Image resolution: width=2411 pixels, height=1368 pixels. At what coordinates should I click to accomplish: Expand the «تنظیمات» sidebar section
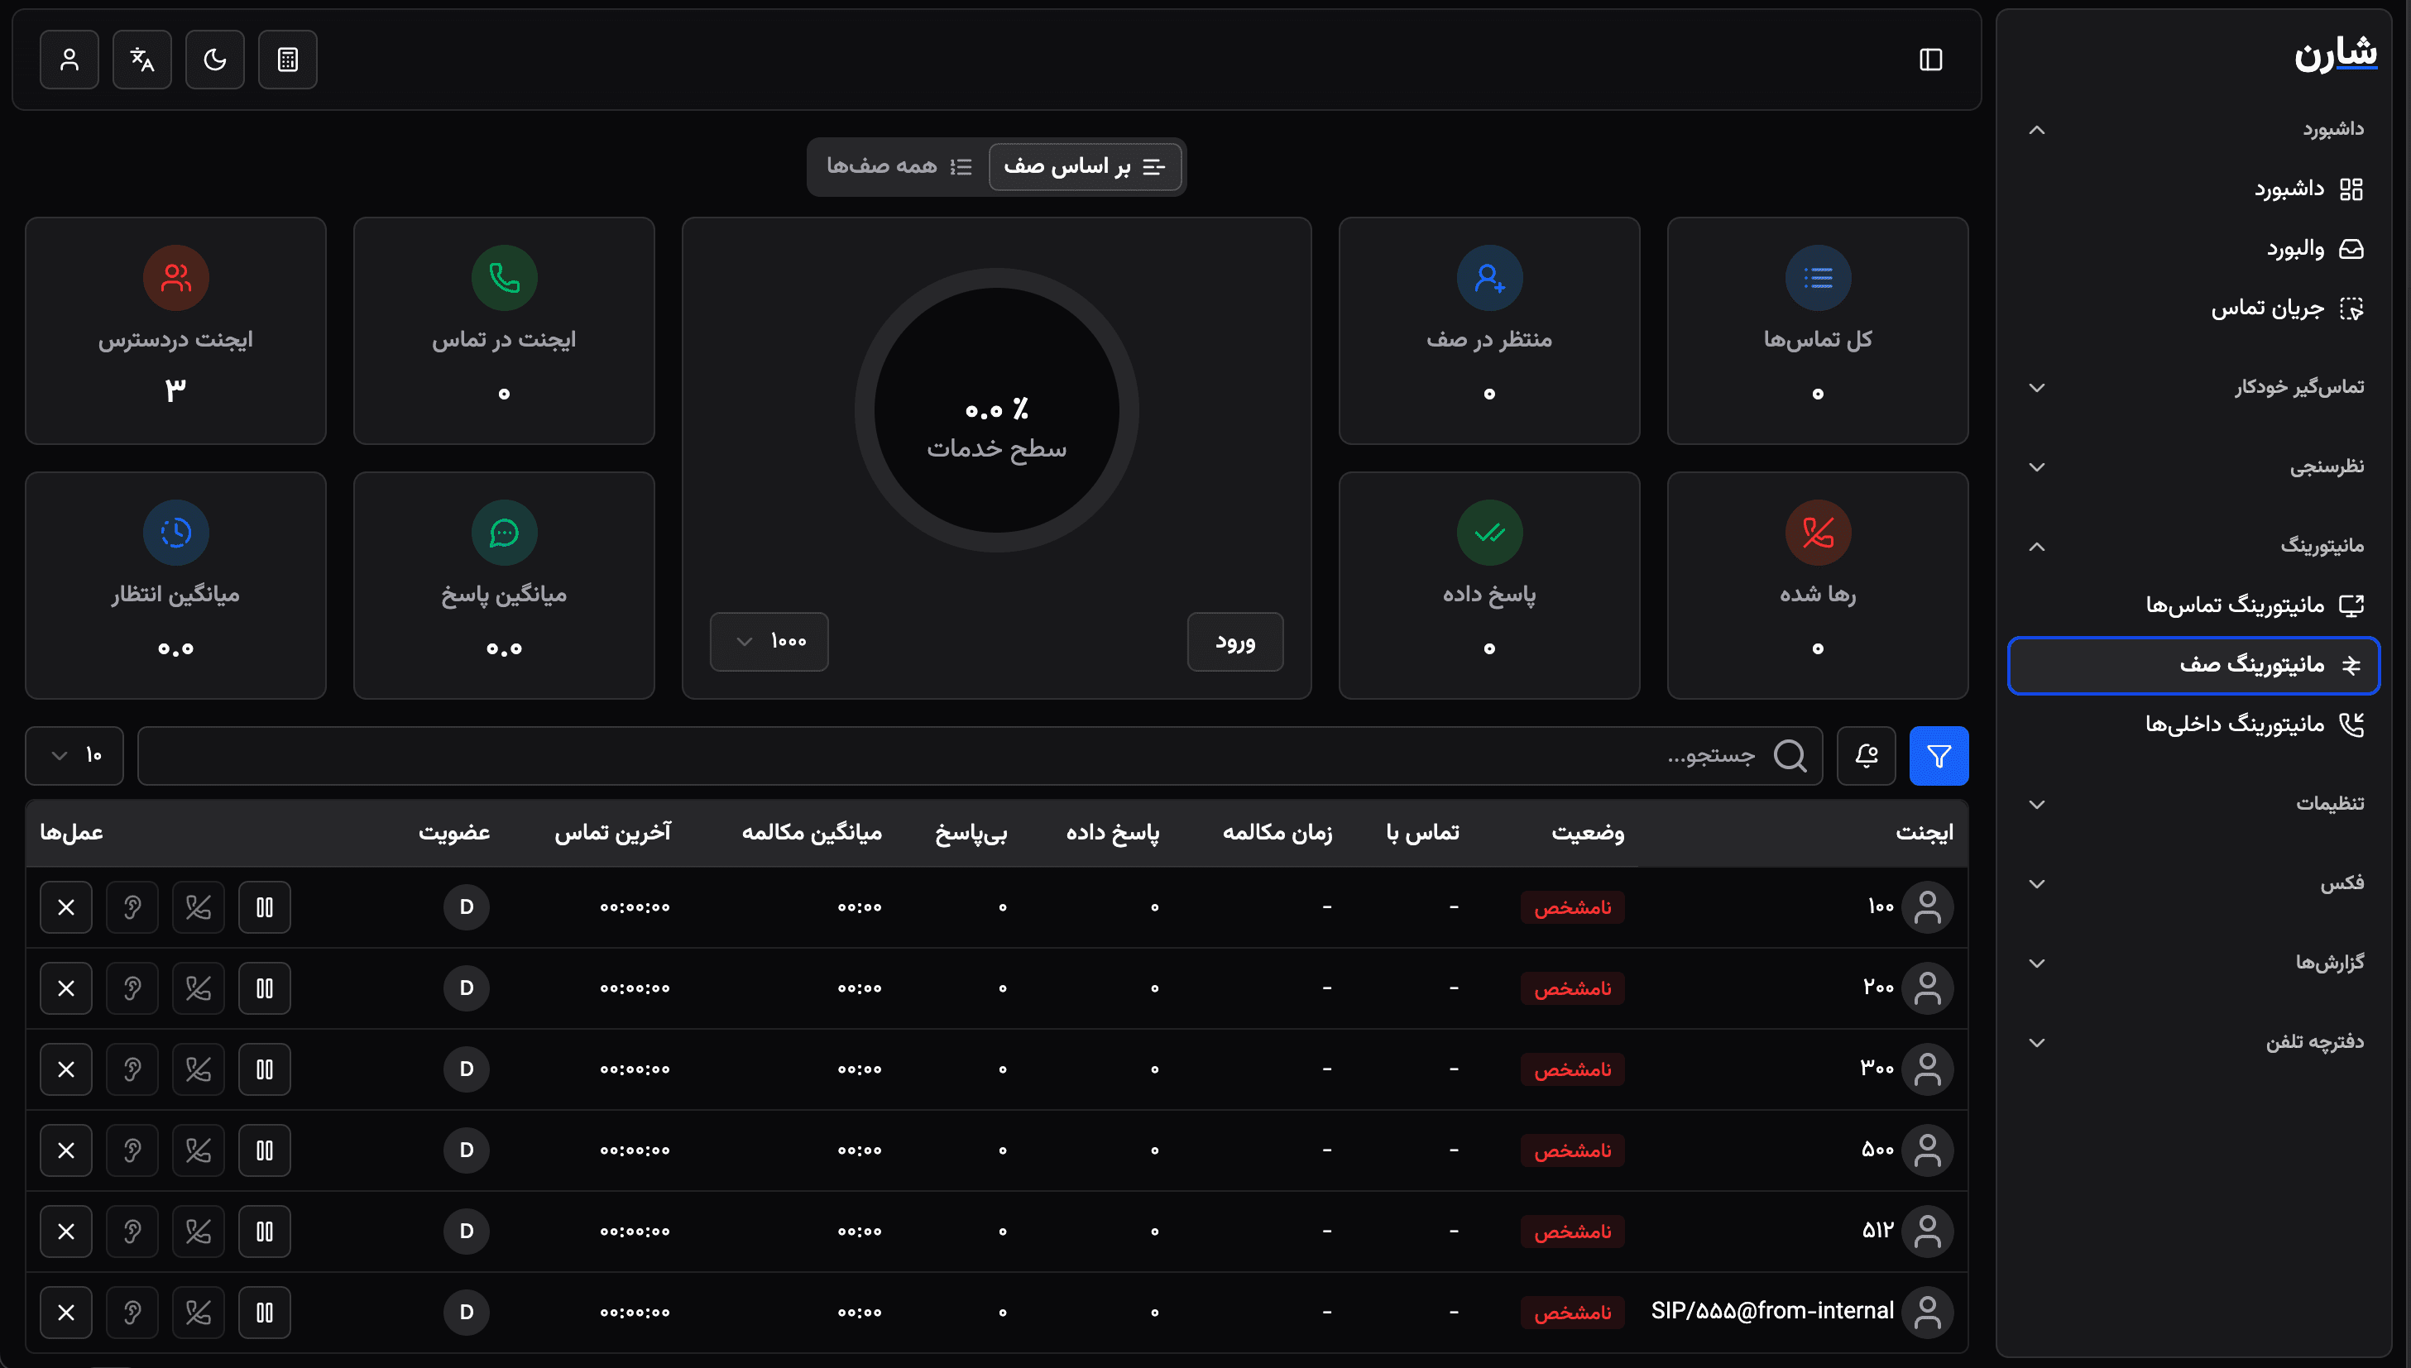(2196, 803)
